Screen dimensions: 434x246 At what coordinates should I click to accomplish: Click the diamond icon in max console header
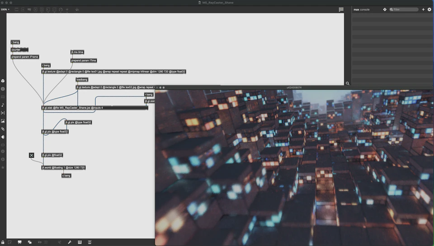(385, 9)
